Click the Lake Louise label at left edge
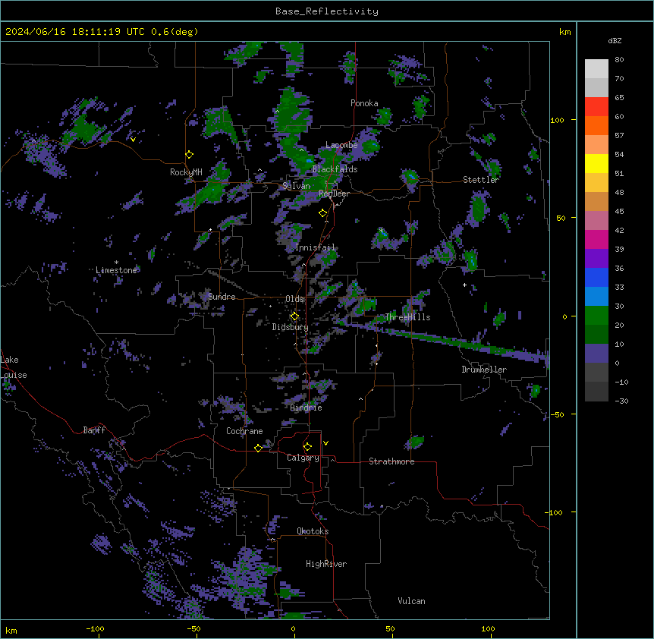The image size is (654, 639). (14, 367)
